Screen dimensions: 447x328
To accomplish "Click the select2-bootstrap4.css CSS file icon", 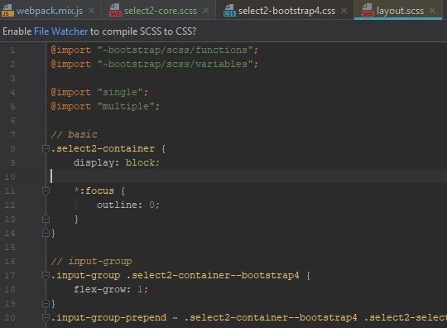I will pyautogui.click(x=229, y=11).
